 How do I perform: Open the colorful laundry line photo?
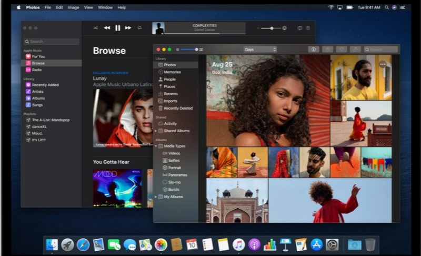pos(376,162)
